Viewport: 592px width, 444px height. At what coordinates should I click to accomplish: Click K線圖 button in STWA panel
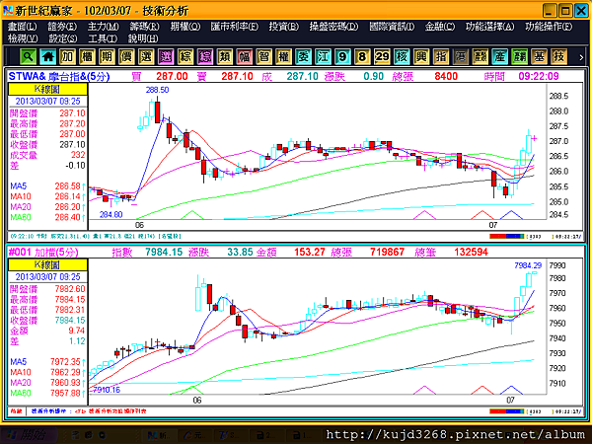[48, 89]
